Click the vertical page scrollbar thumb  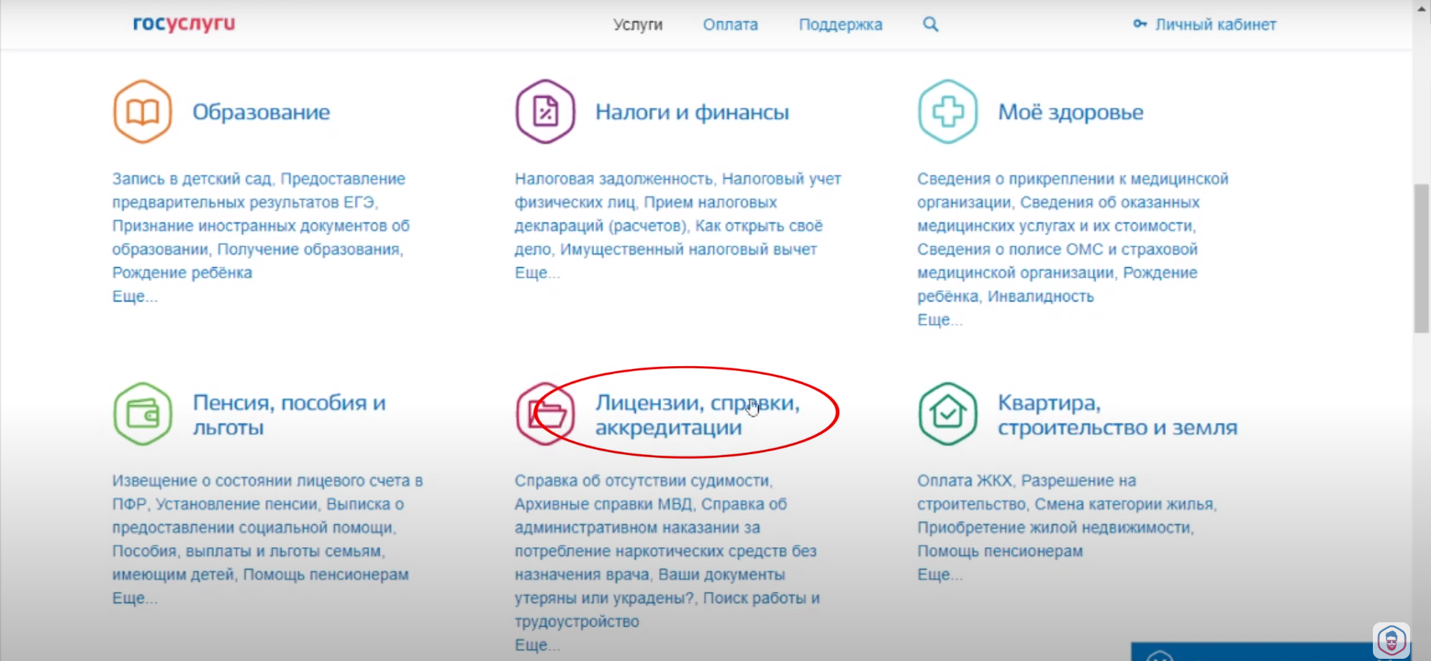point(1421,258)
